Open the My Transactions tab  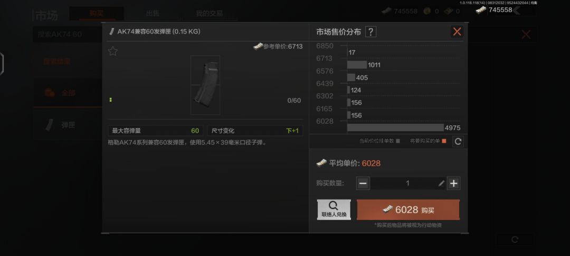pyautogui.click(x=210, y=14)
